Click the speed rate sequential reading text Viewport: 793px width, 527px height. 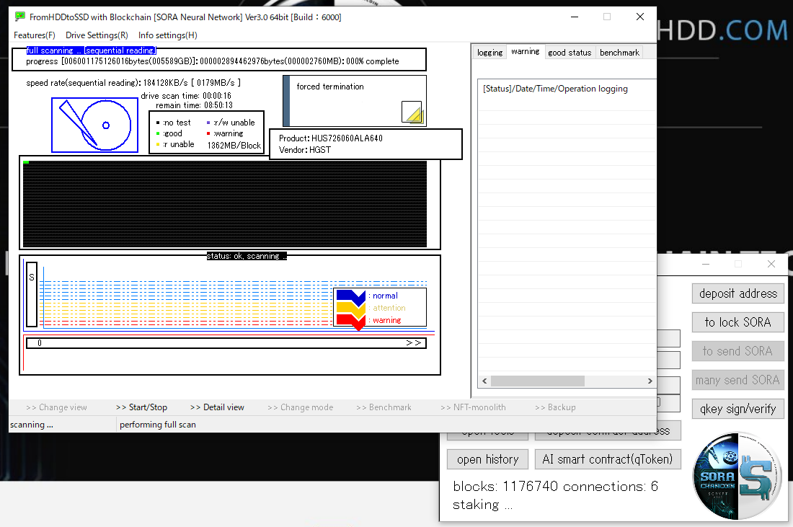pos(133,82)
